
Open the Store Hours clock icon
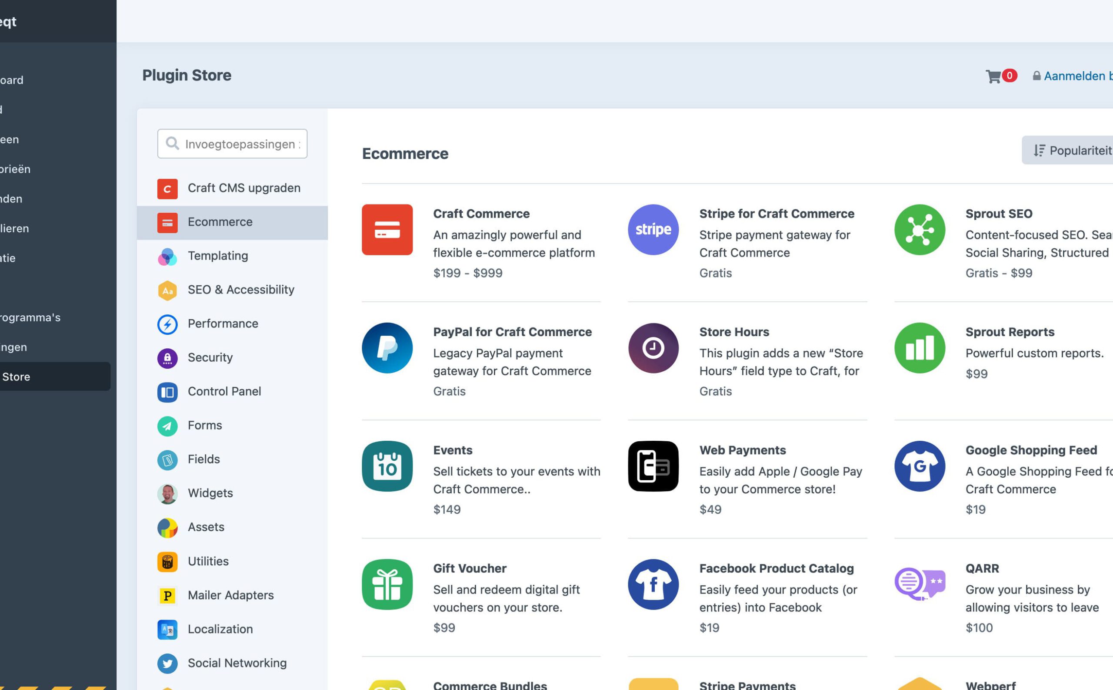point(653,348)
